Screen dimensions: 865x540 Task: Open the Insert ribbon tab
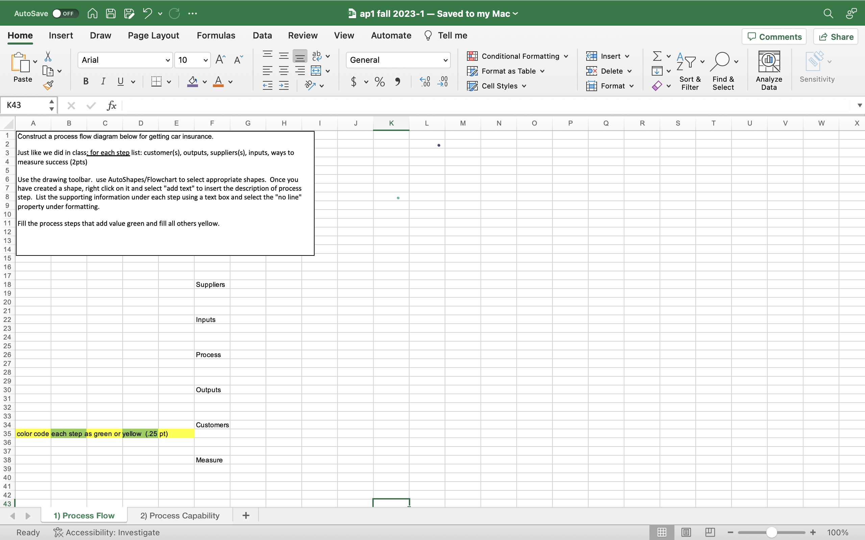pos(61,35)
